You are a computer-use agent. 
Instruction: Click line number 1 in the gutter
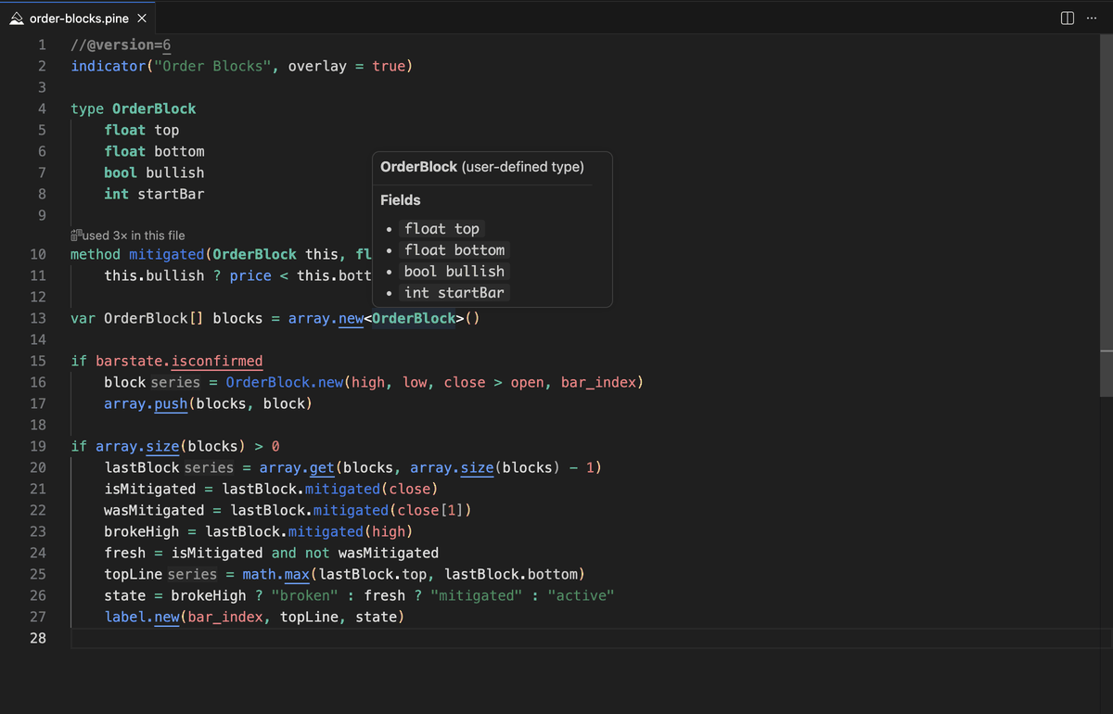41,45
